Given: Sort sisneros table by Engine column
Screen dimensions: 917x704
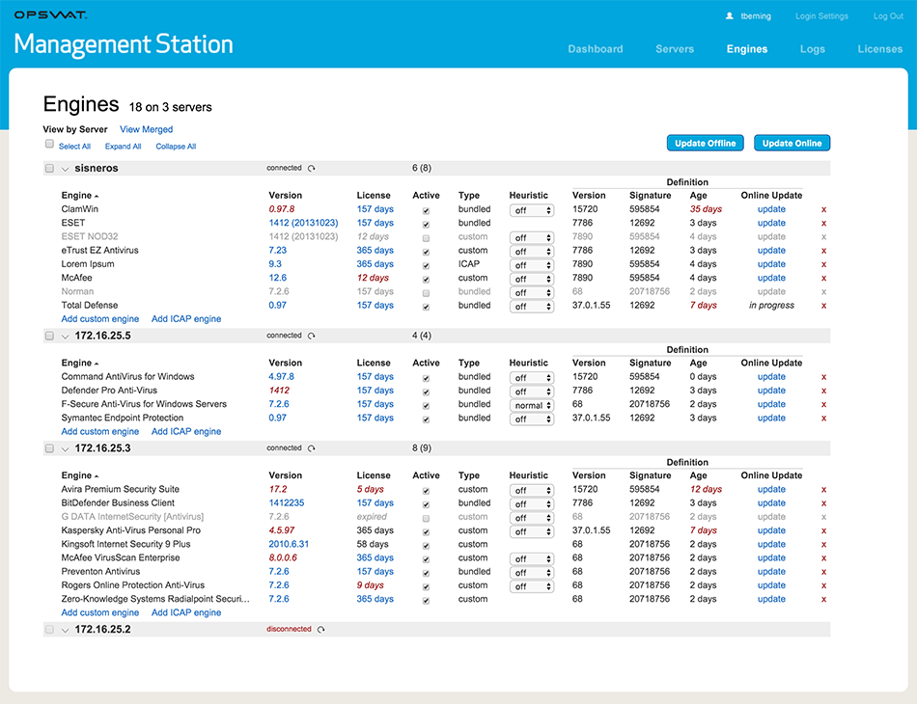Looking at the screenshot, I should [x=79, y=195].
